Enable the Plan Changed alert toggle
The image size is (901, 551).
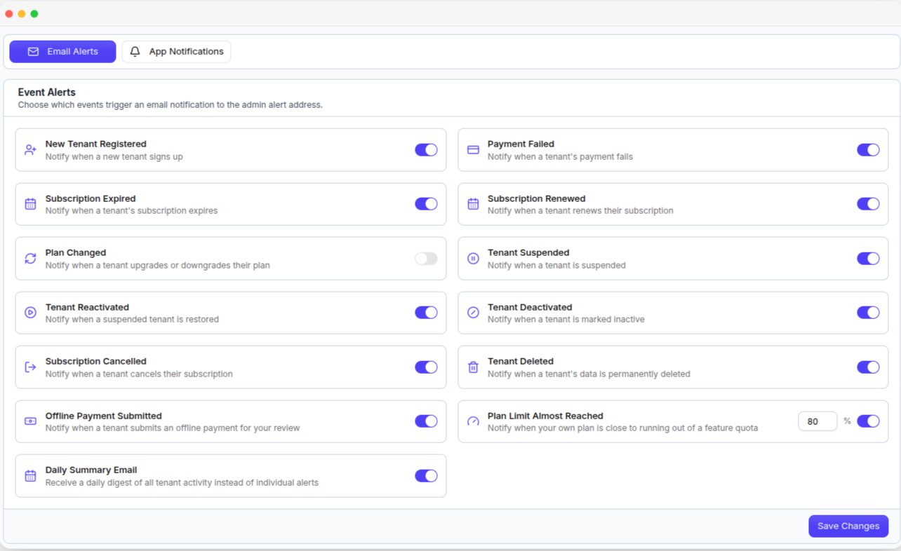426,259
